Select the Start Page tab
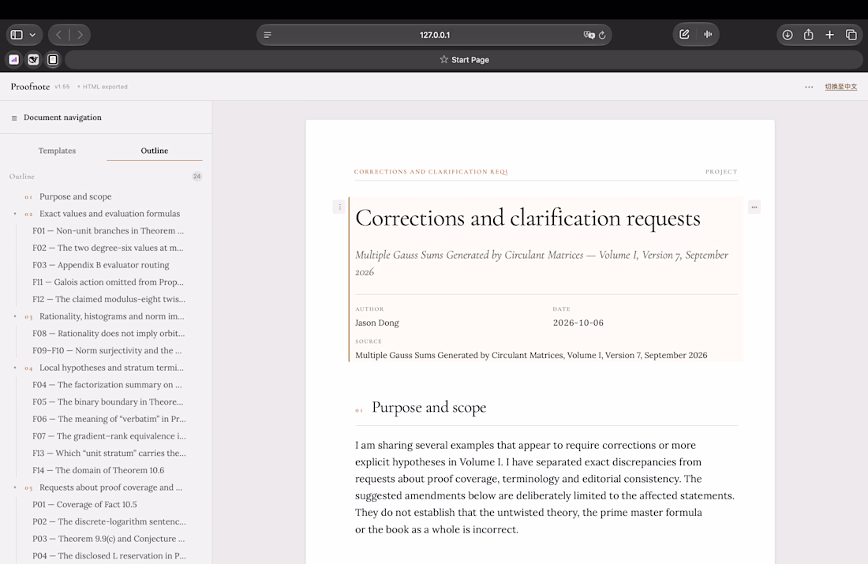The width and height of the screenshot is (868, 564). click(464, 60)
